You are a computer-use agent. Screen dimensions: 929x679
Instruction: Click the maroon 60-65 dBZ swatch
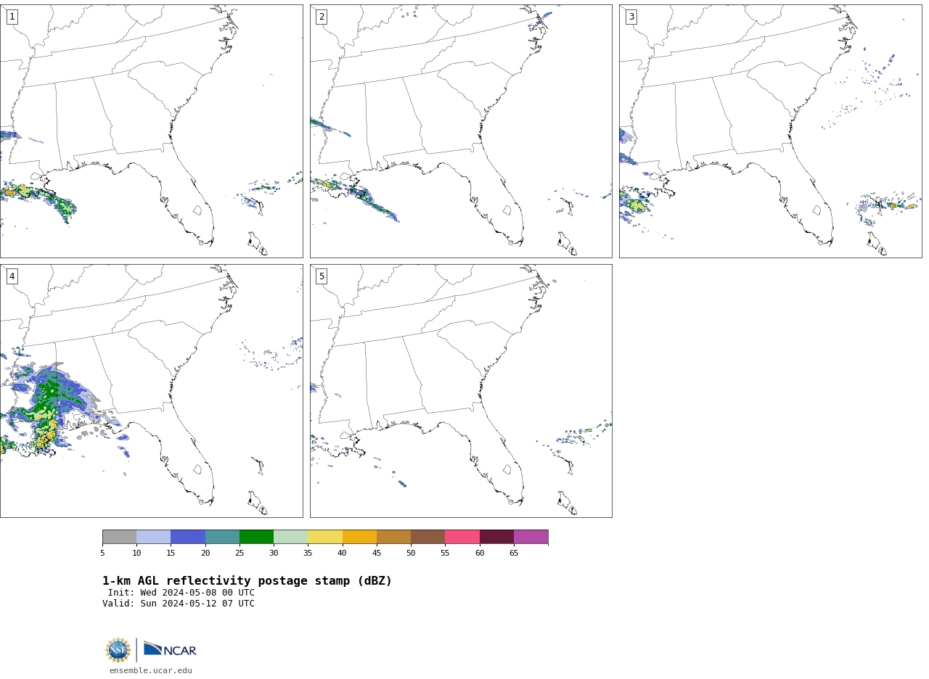point(496,537)
